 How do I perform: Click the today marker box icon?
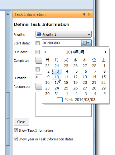pyautogui.click(x=60, y=100)
